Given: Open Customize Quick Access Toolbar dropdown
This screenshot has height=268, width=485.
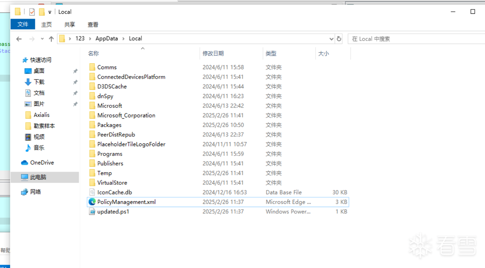Looking at the screenshot, I should (50, 12).
